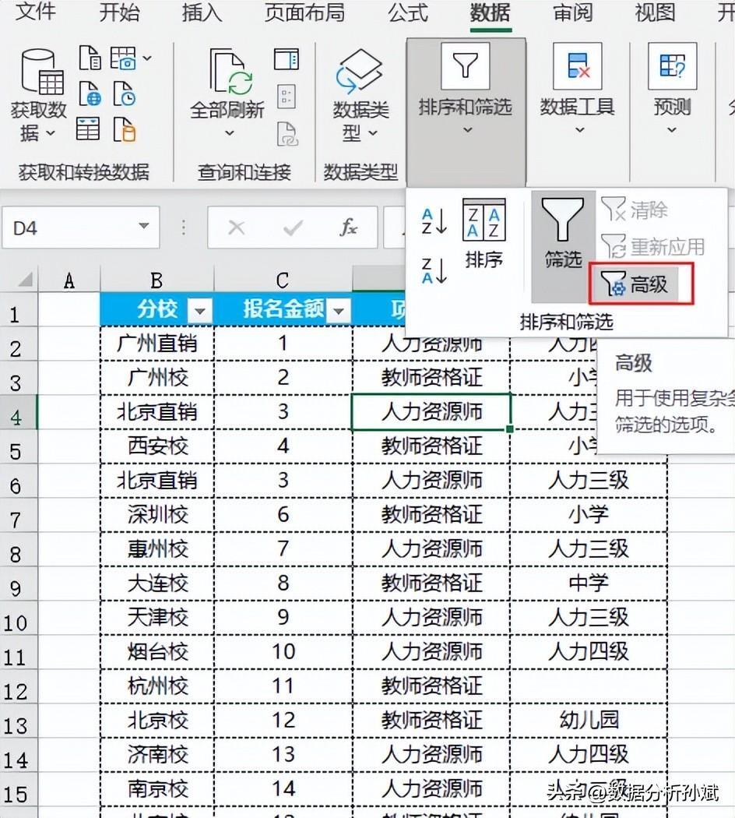This screenshot has height=818, width=735.
Task: Click the insert function fx icon
Action: (x=348, y=227)
